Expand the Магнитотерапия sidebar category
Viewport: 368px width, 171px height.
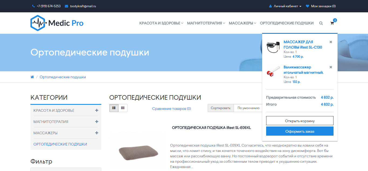click(97, 122)
